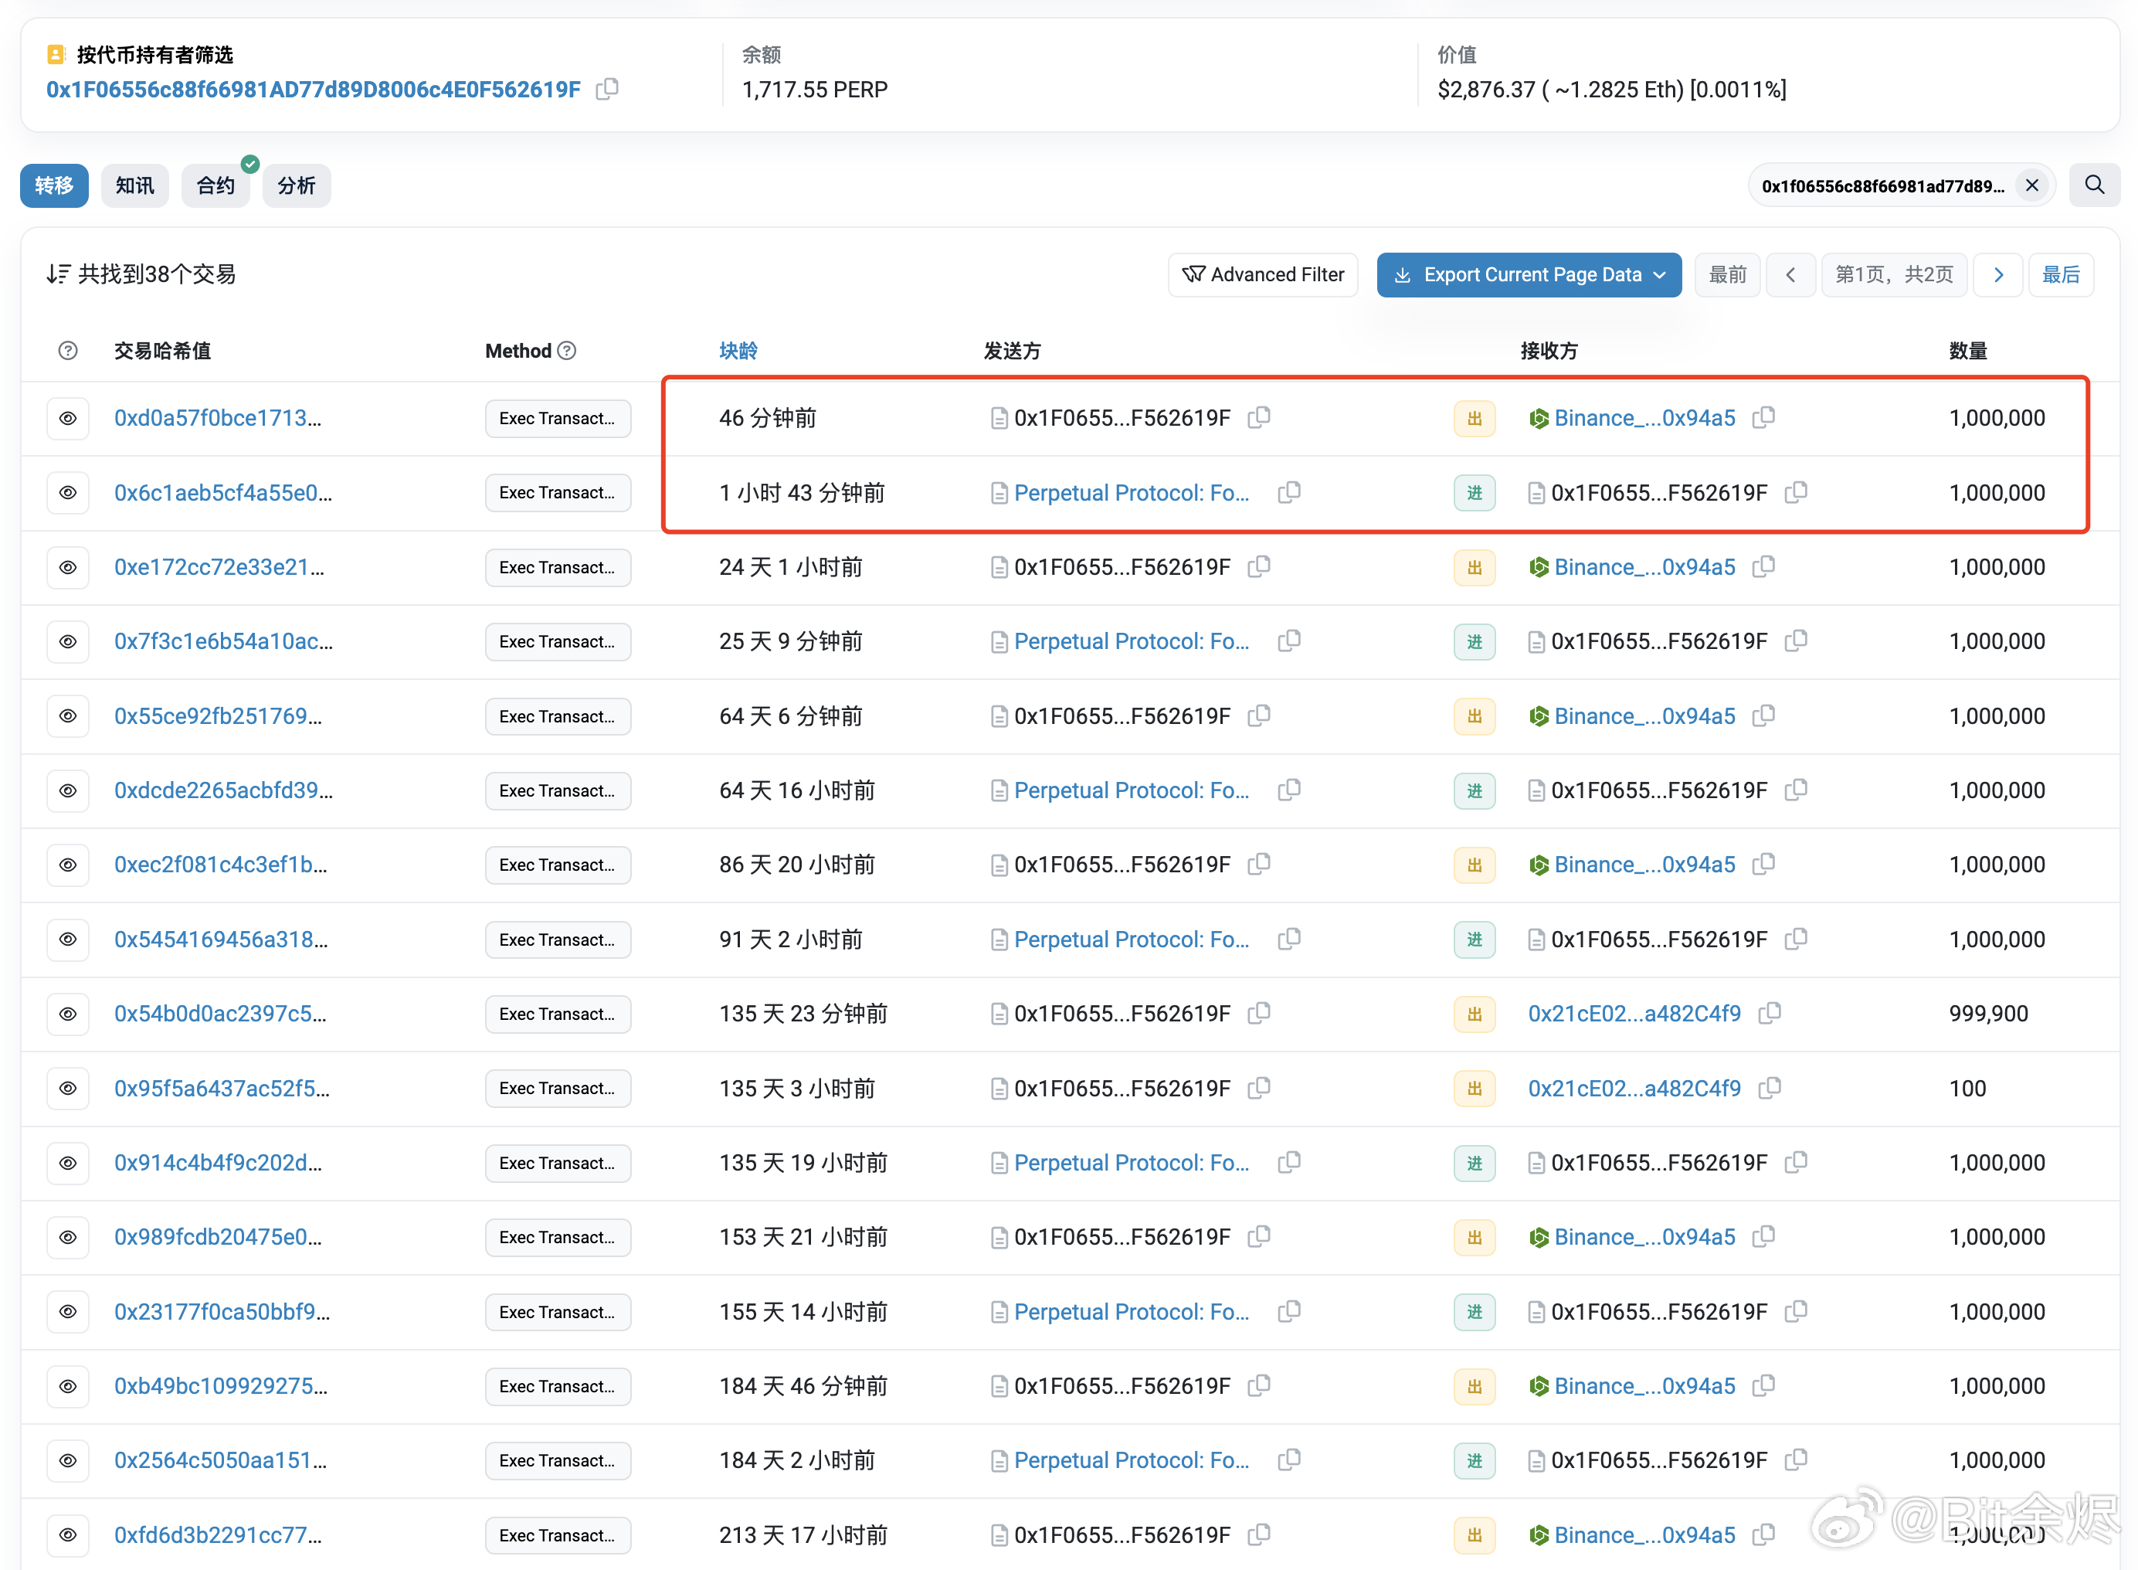Switch to the 合约 tab
This screenshot has height=1570, width=2138.
[x=215, y=185]
